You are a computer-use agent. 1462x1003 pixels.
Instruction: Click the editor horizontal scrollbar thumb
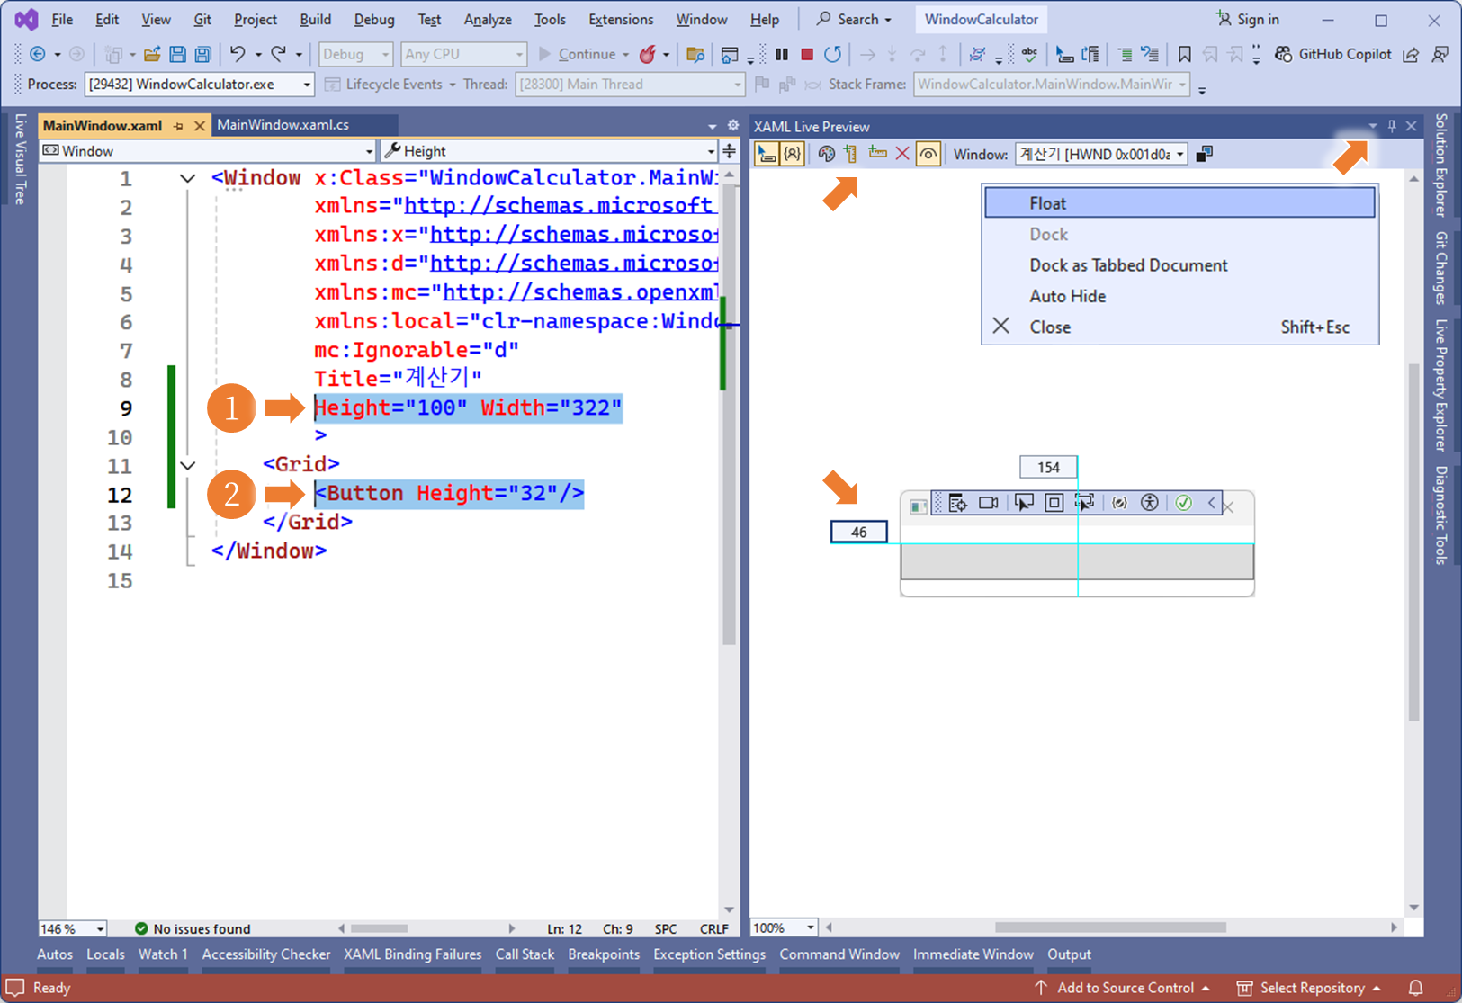379,928
